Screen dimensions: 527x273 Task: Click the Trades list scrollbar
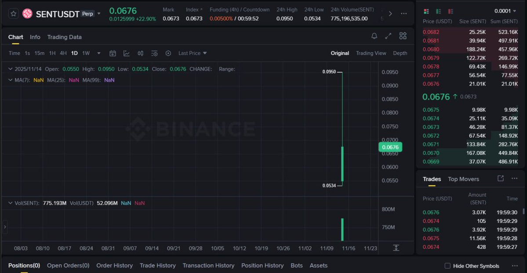523,211
